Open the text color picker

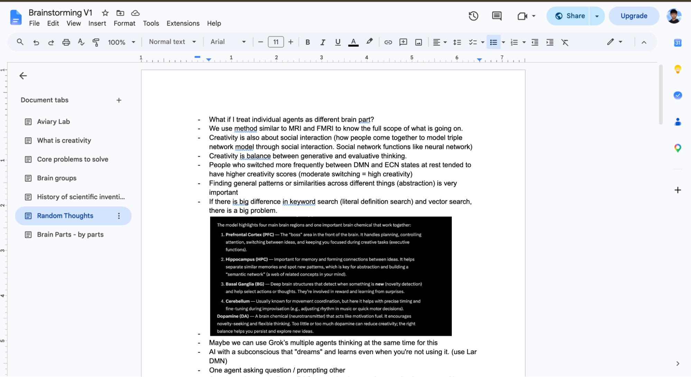click(353, 42)
